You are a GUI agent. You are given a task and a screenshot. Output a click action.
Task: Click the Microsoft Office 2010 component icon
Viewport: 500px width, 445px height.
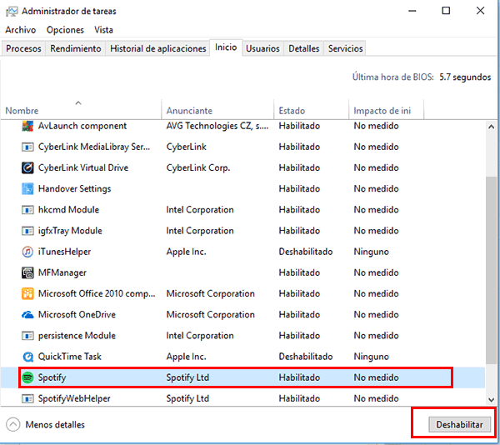pyautogui.click(x=27, y=294)
